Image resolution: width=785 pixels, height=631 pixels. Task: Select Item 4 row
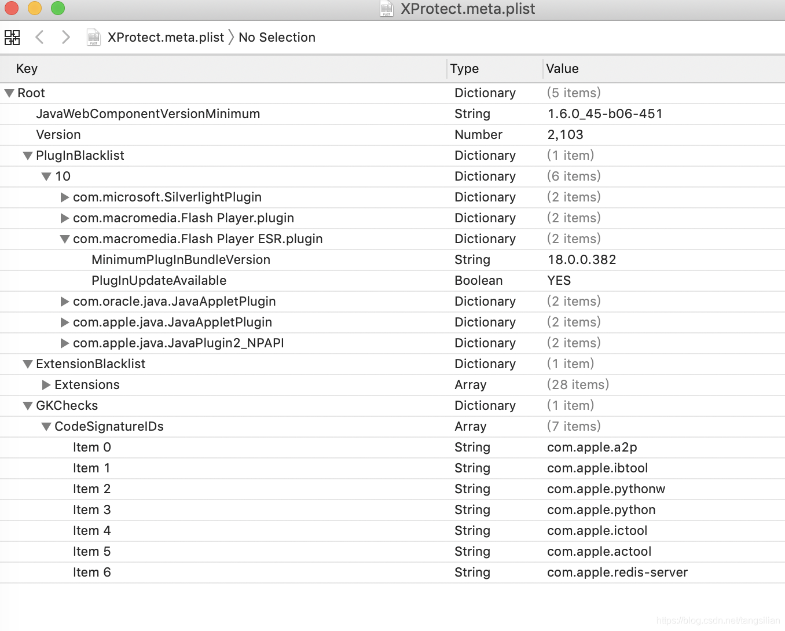392,531
